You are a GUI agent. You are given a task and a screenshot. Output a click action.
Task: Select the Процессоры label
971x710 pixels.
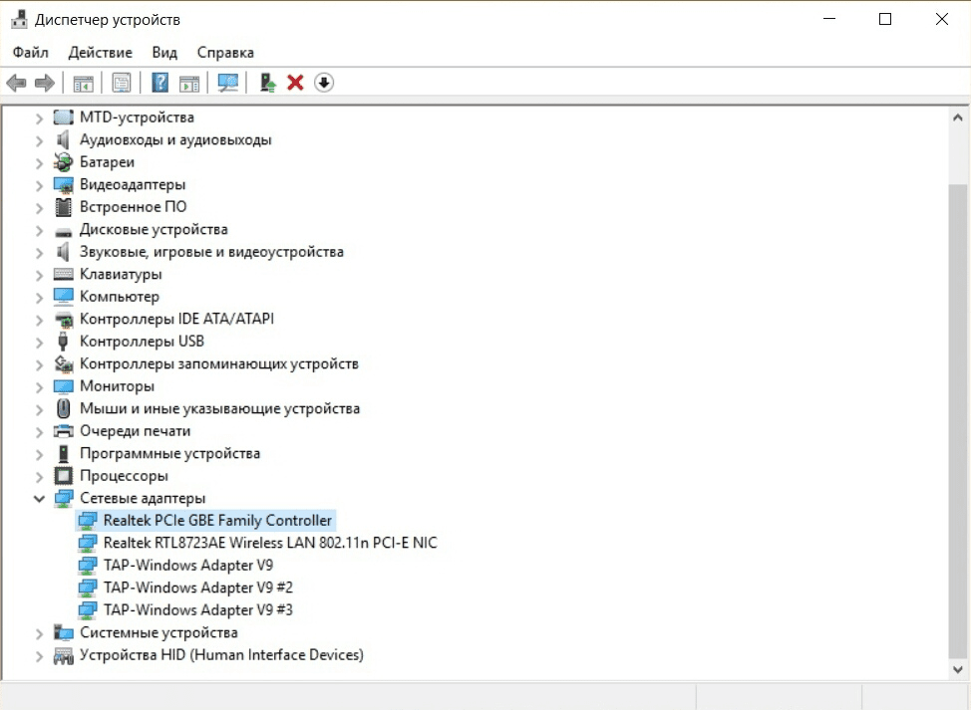coord(124,476)
